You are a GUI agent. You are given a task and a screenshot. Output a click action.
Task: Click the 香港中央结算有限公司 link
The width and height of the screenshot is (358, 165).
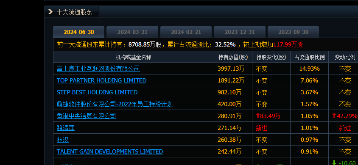[86, 116]
